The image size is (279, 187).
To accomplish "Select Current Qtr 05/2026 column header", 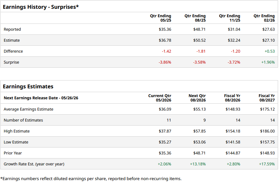I will (x=160, y=98).
